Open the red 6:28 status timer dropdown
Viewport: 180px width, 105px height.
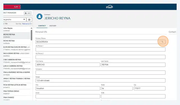pos(12,7)
